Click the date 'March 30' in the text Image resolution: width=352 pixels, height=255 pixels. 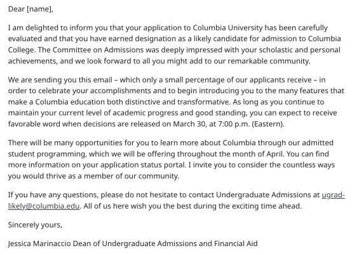point(189,124)
